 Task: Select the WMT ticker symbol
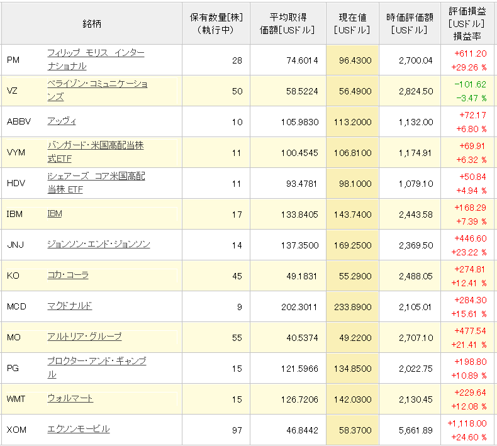pyautogui.click(x=16, y=399)
